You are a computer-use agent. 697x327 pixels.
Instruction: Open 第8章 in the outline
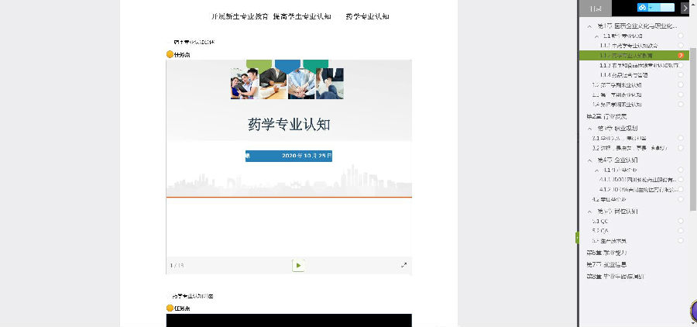[x=615, y=277]
